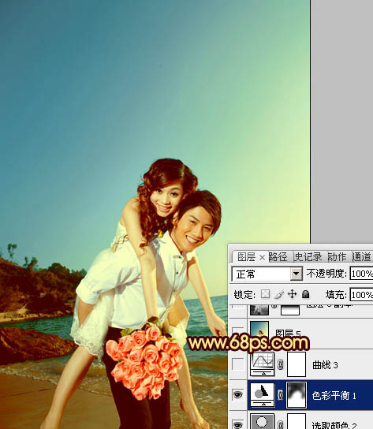Show the 图层 5 layer visibility
Image resolution: width=373 pixels, height=429 pixels.
(238, 334)
